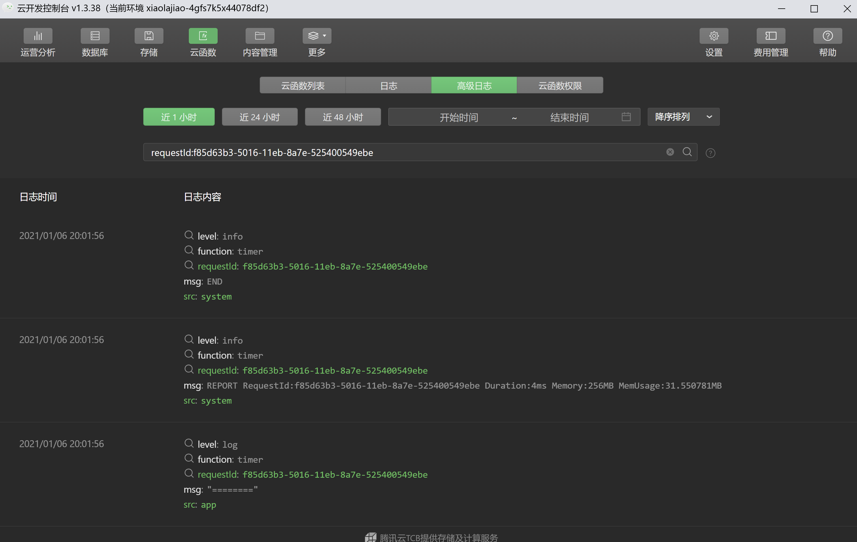The width and height of the screenshot is (857, 542).
Task: Open the 运营分析 analytics icon
Action: click(x=38, y=36)
